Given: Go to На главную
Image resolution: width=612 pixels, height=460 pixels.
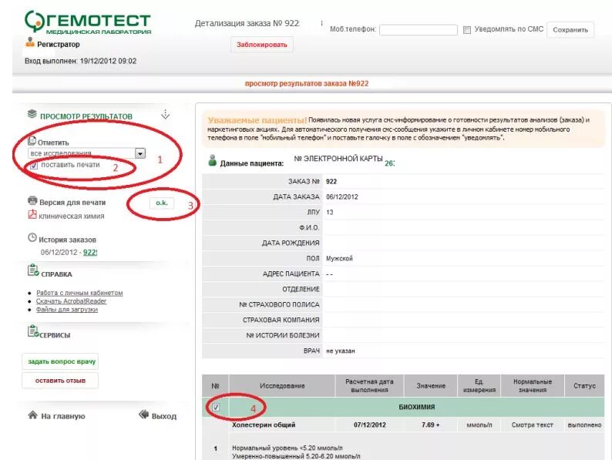Looking at the screenshot, I should coord(63,416).
